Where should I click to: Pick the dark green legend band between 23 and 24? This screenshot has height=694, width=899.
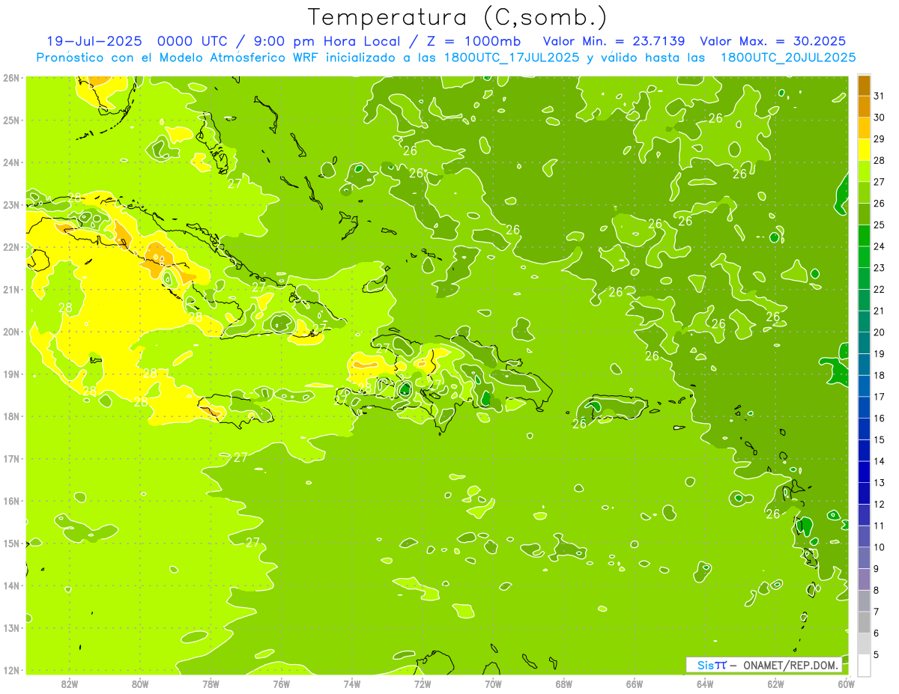tap(864, 258)
